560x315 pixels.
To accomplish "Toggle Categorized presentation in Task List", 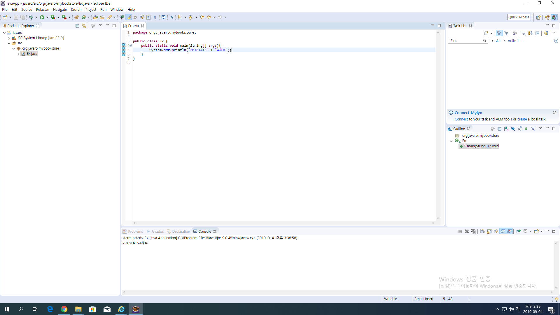I will point(499,33).
